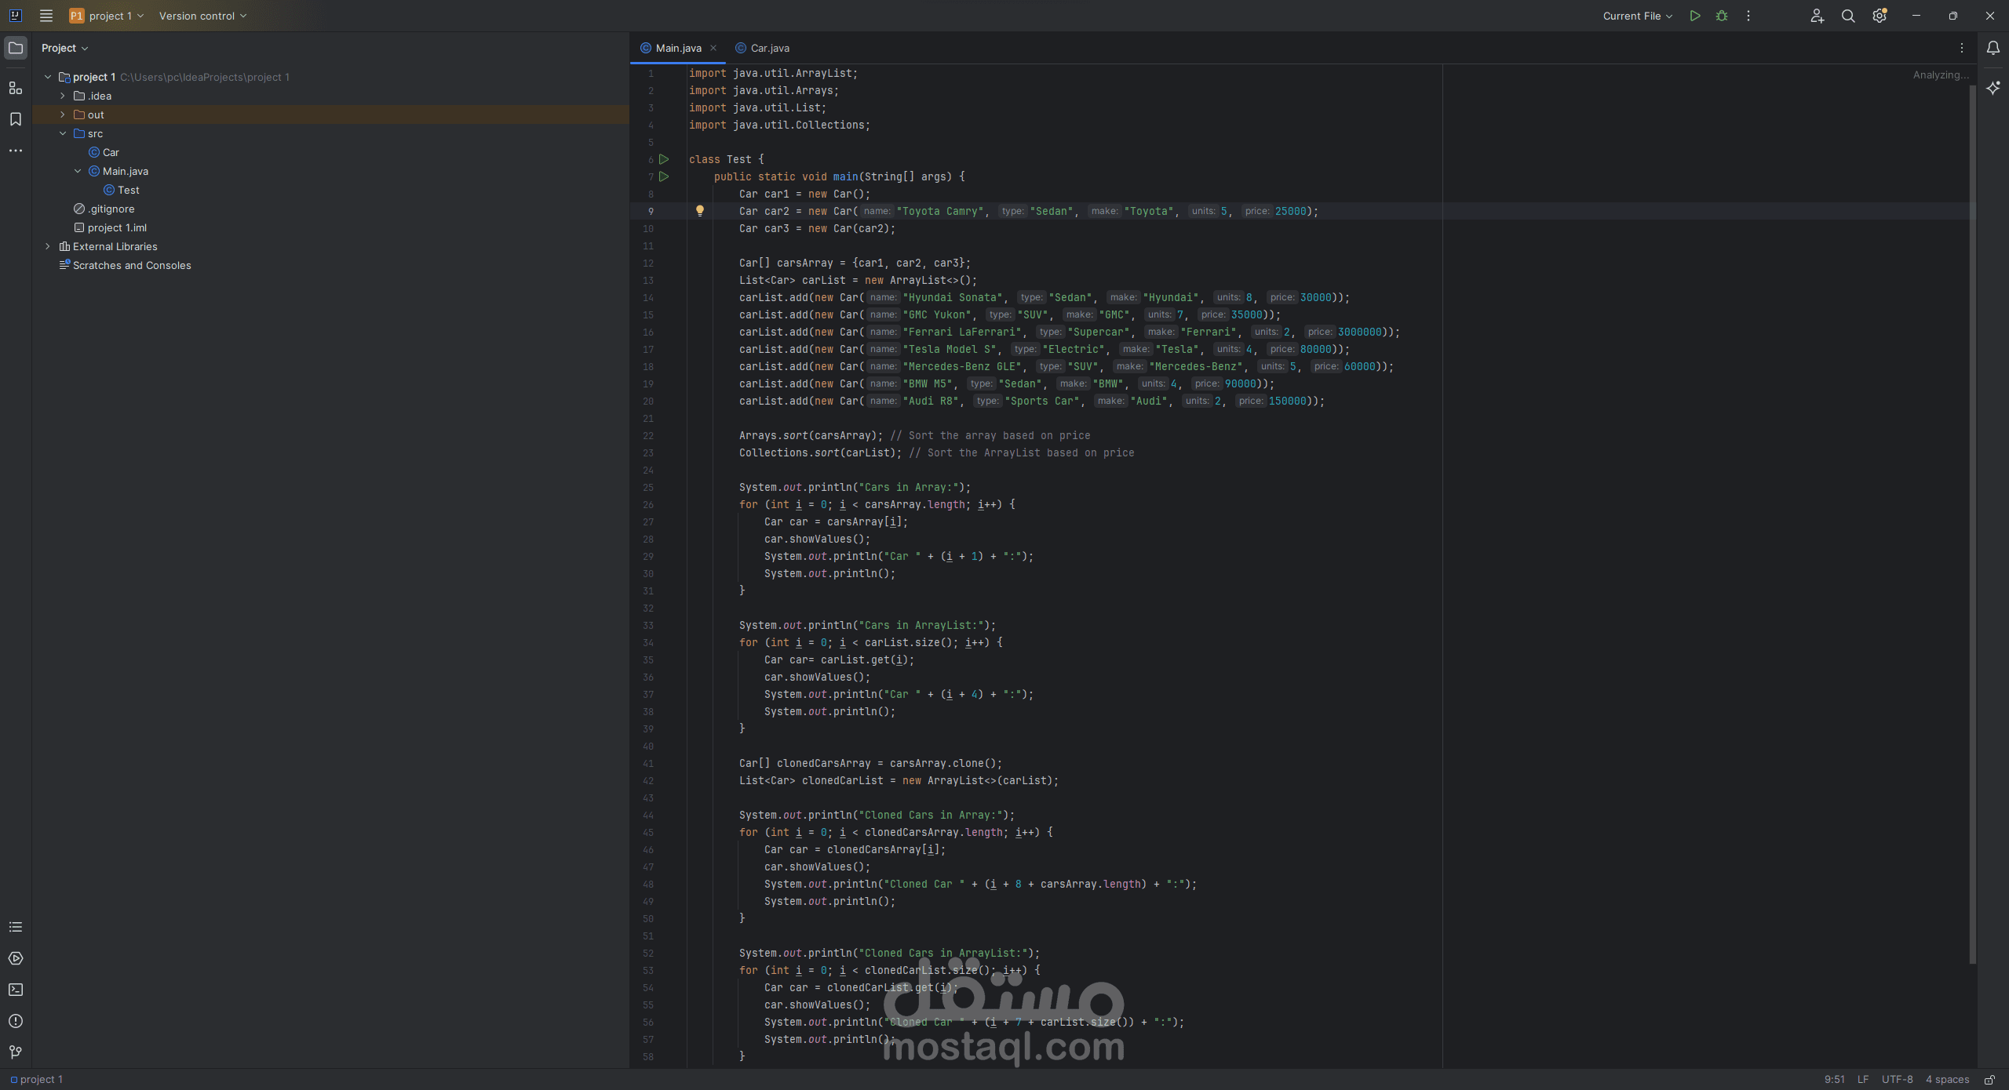Expand the .idea folder

coord(63,96)
